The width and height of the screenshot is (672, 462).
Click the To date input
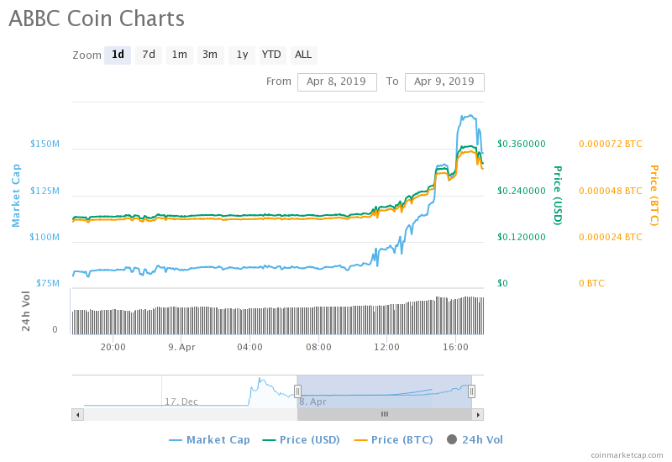click(x=444, y=81)
